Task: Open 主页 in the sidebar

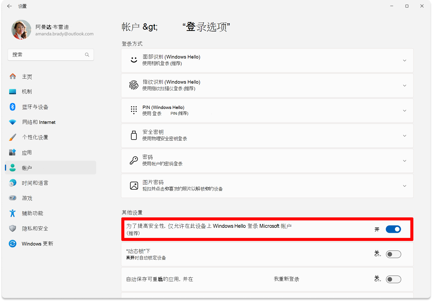Action: [x=51, y=77]
